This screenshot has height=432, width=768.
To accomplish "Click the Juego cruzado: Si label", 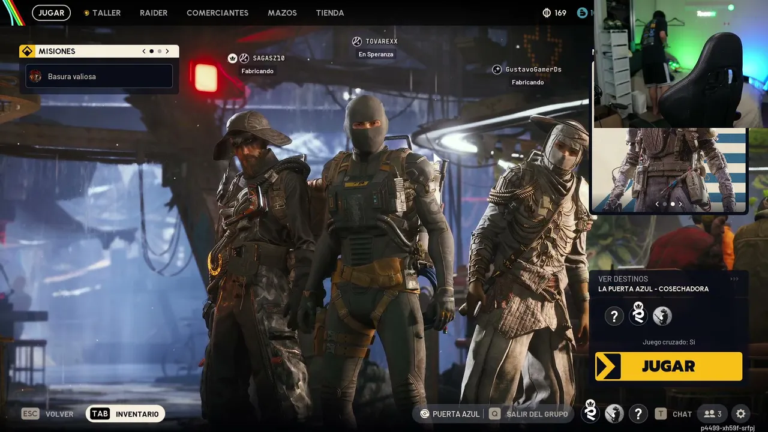I will click(x=668, y=342).
